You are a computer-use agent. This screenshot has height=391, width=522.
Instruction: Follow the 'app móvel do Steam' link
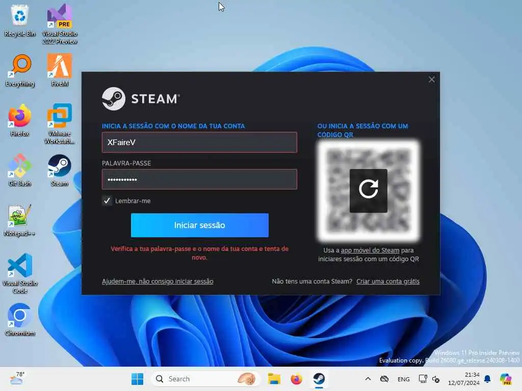[370, 250]
